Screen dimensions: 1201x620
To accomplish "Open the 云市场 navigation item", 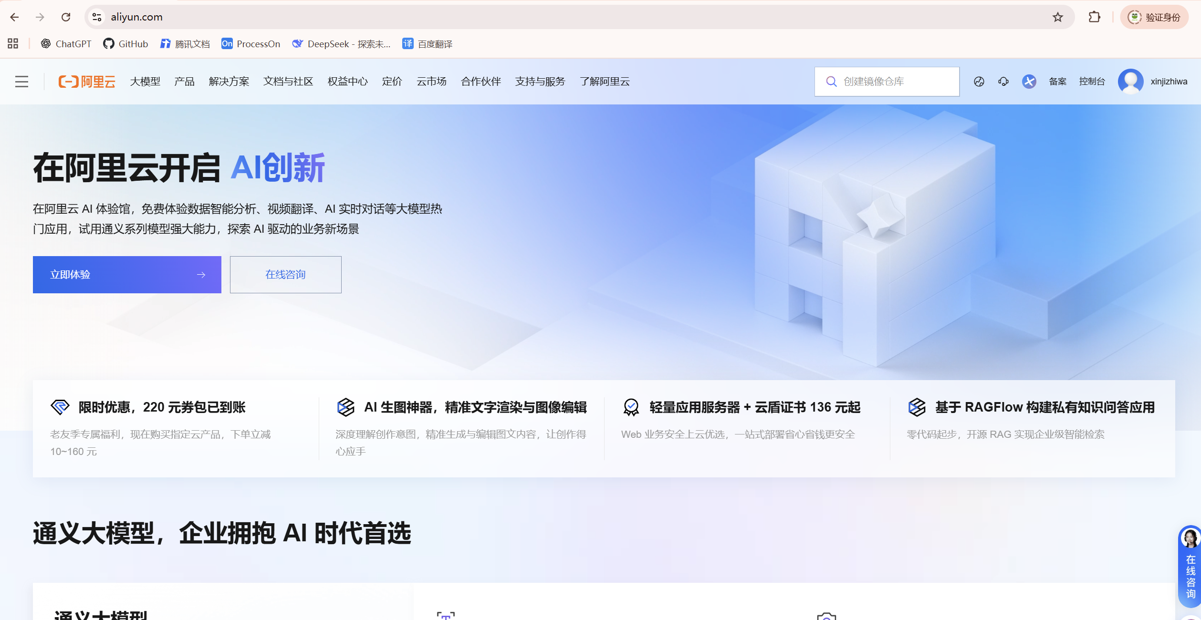I will [431, 82].
